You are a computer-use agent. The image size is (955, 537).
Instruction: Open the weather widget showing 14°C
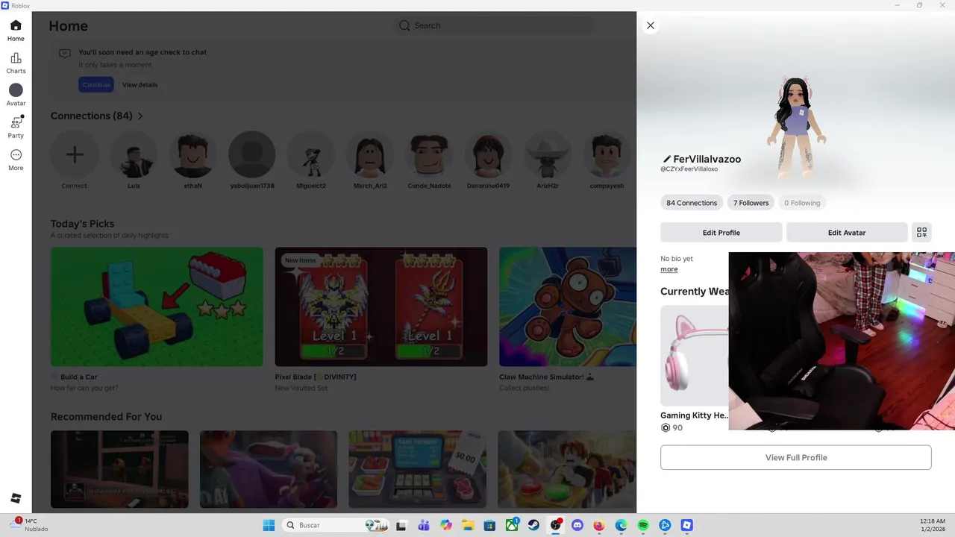point(30,525)
